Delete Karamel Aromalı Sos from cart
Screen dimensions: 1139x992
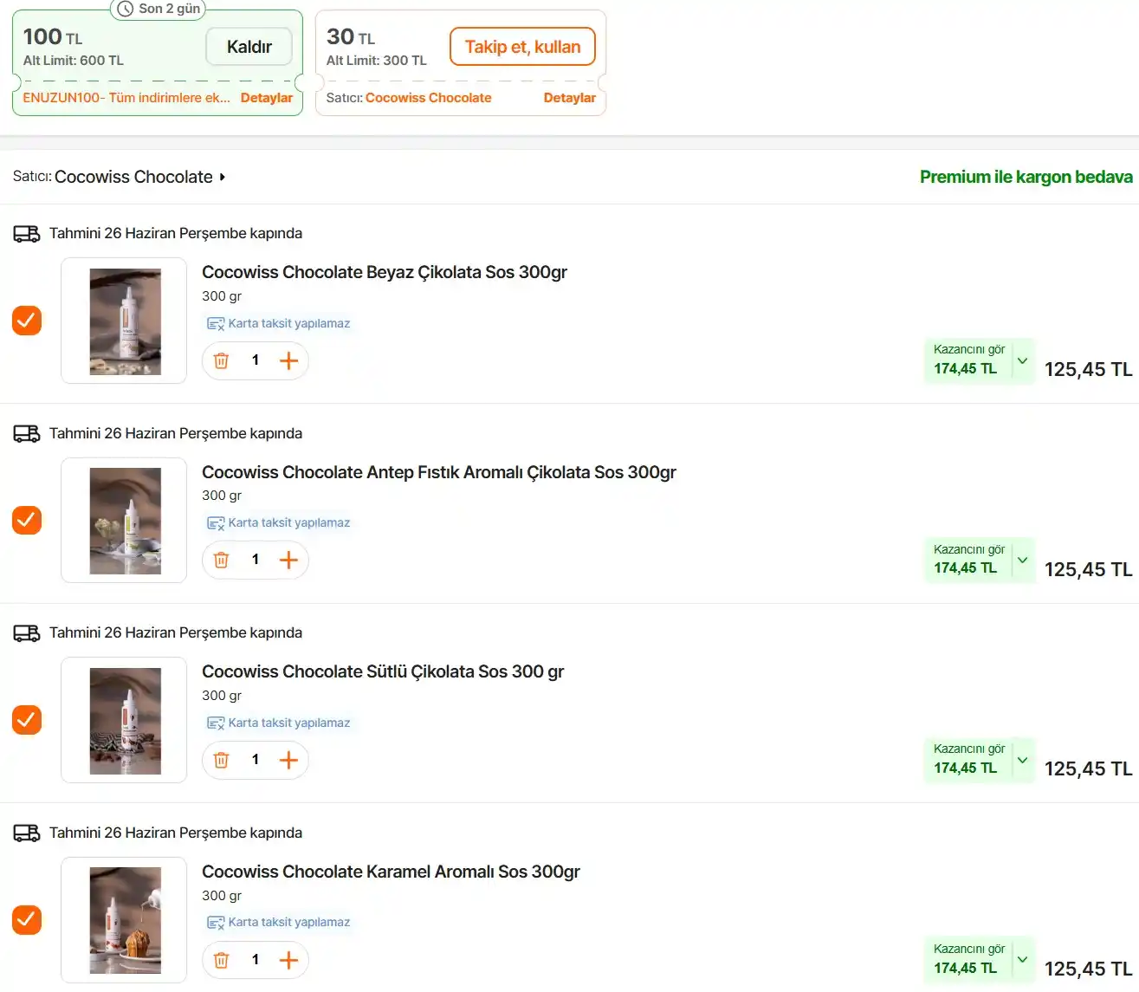(221, 960)
